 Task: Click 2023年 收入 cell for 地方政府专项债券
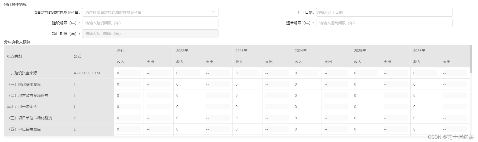[x=247, y=95]
